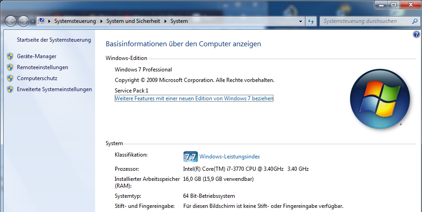
Task: Open Weitere Features mit neuer Edition link
Action: (x=194, y=98)
